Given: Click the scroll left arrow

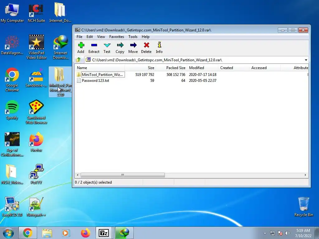Looking at the screenshot, I should [x=78, y=175].
